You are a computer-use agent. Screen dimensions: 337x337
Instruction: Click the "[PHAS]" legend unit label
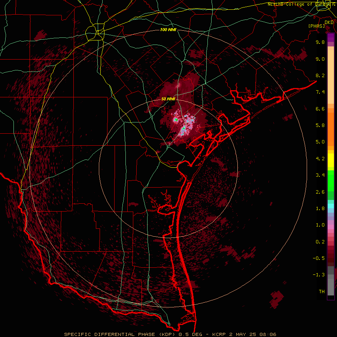pyautogui.click(x=316, y=26)
